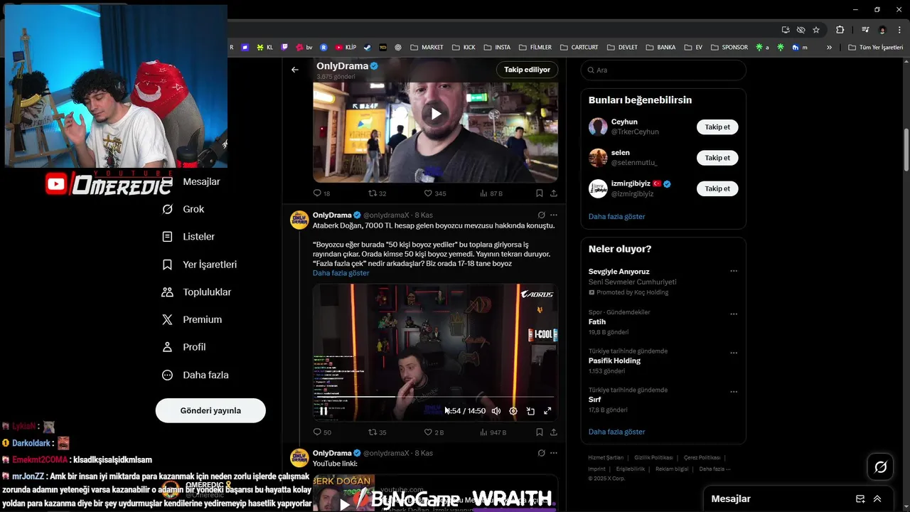Open more options on the YouTube linki post
Viewport: 910px width, 512px height.
click(554, 453)
